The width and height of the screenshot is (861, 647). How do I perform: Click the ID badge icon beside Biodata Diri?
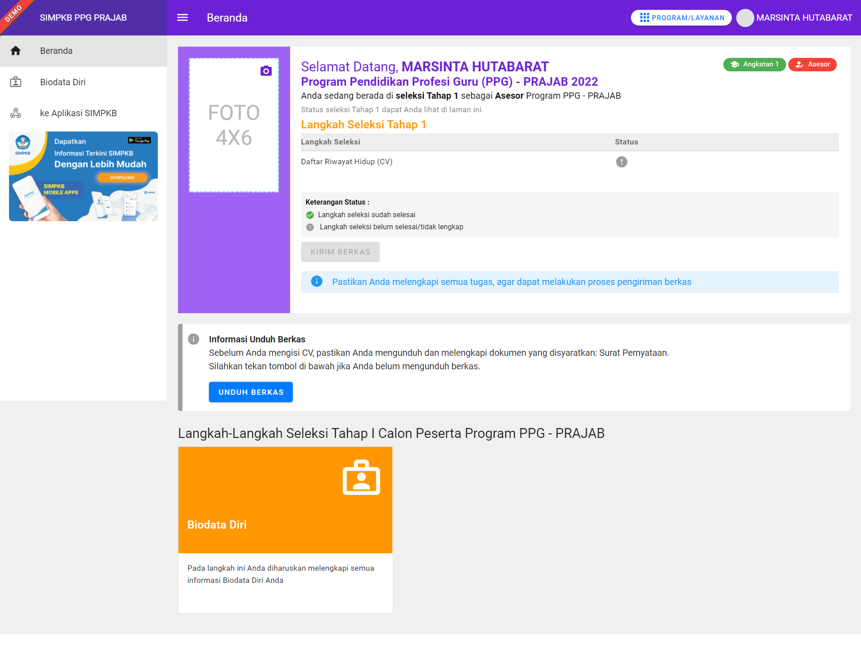16,82
